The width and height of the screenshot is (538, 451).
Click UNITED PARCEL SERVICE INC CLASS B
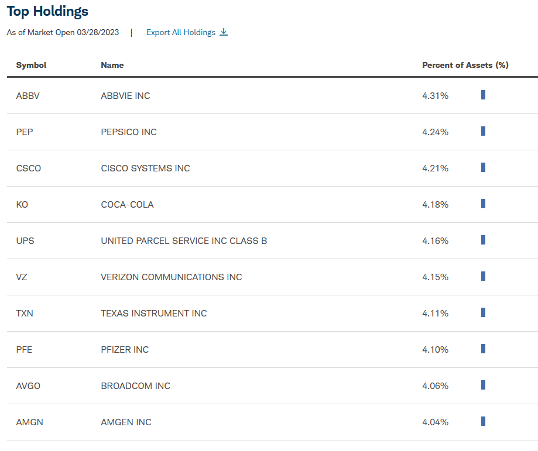tap(184, 241)
